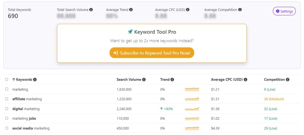Image resolution: width=304 pixels, height=135 pixels.
Task: Sort by Search Volume column header
Action: click(x=129, y=79)
